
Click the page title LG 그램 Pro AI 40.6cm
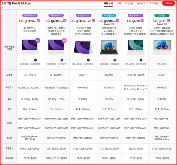pos(16,3)
